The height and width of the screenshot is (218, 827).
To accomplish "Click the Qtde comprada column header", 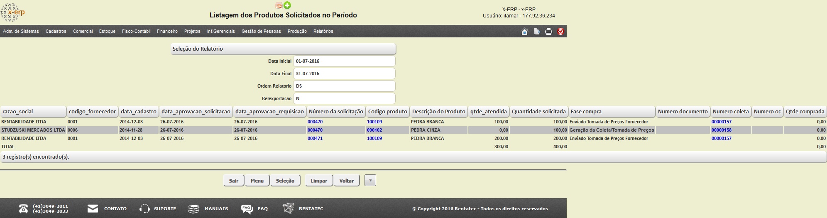I will tap(805, 112).
